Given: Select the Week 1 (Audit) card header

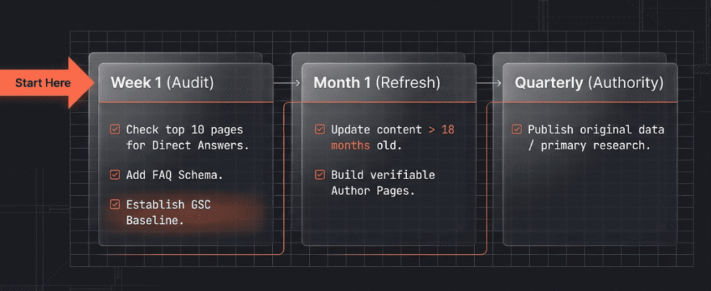Looking at the screenshot, I should [162, 83].
